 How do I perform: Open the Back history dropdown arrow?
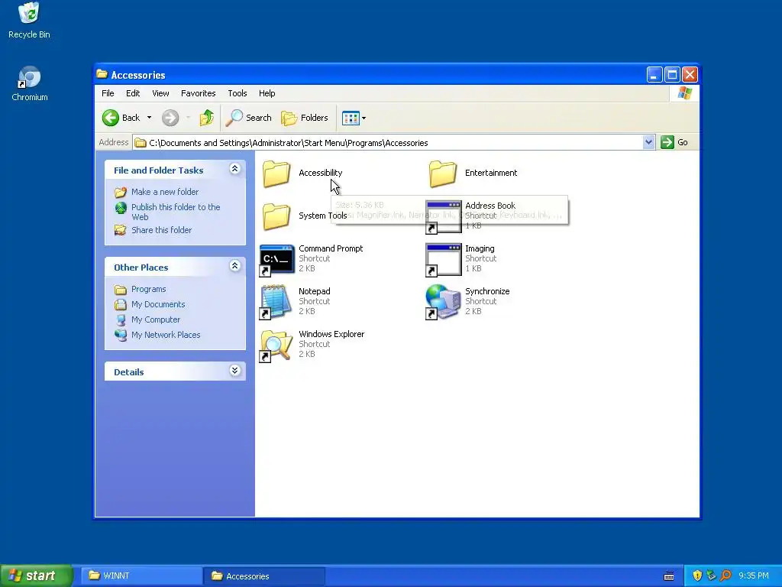(149, 118)
